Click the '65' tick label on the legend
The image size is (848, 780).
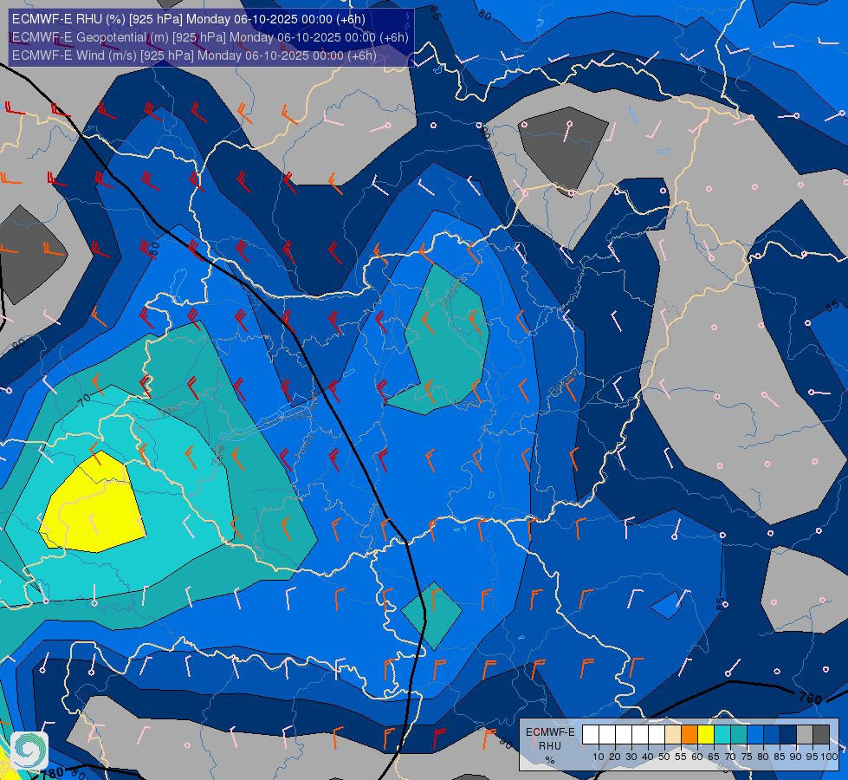point(714,757)
